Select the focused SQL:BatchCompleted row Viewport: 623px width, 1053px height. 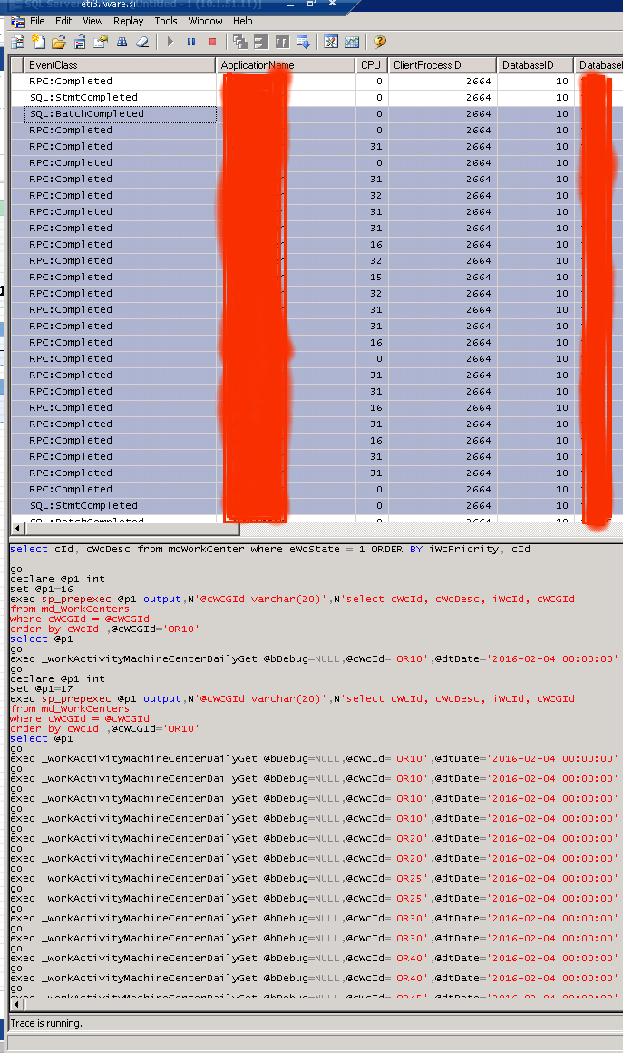(316, 114)
